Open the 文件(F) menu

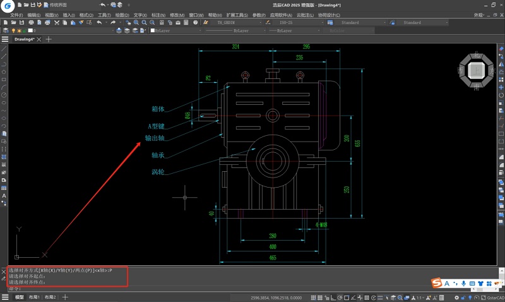pyautogui.click(x=16, y=15)
